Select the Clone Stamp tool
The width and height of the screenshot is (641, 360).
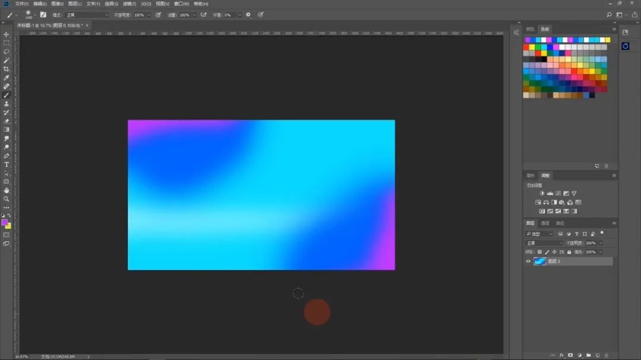(x=6, y=104)
